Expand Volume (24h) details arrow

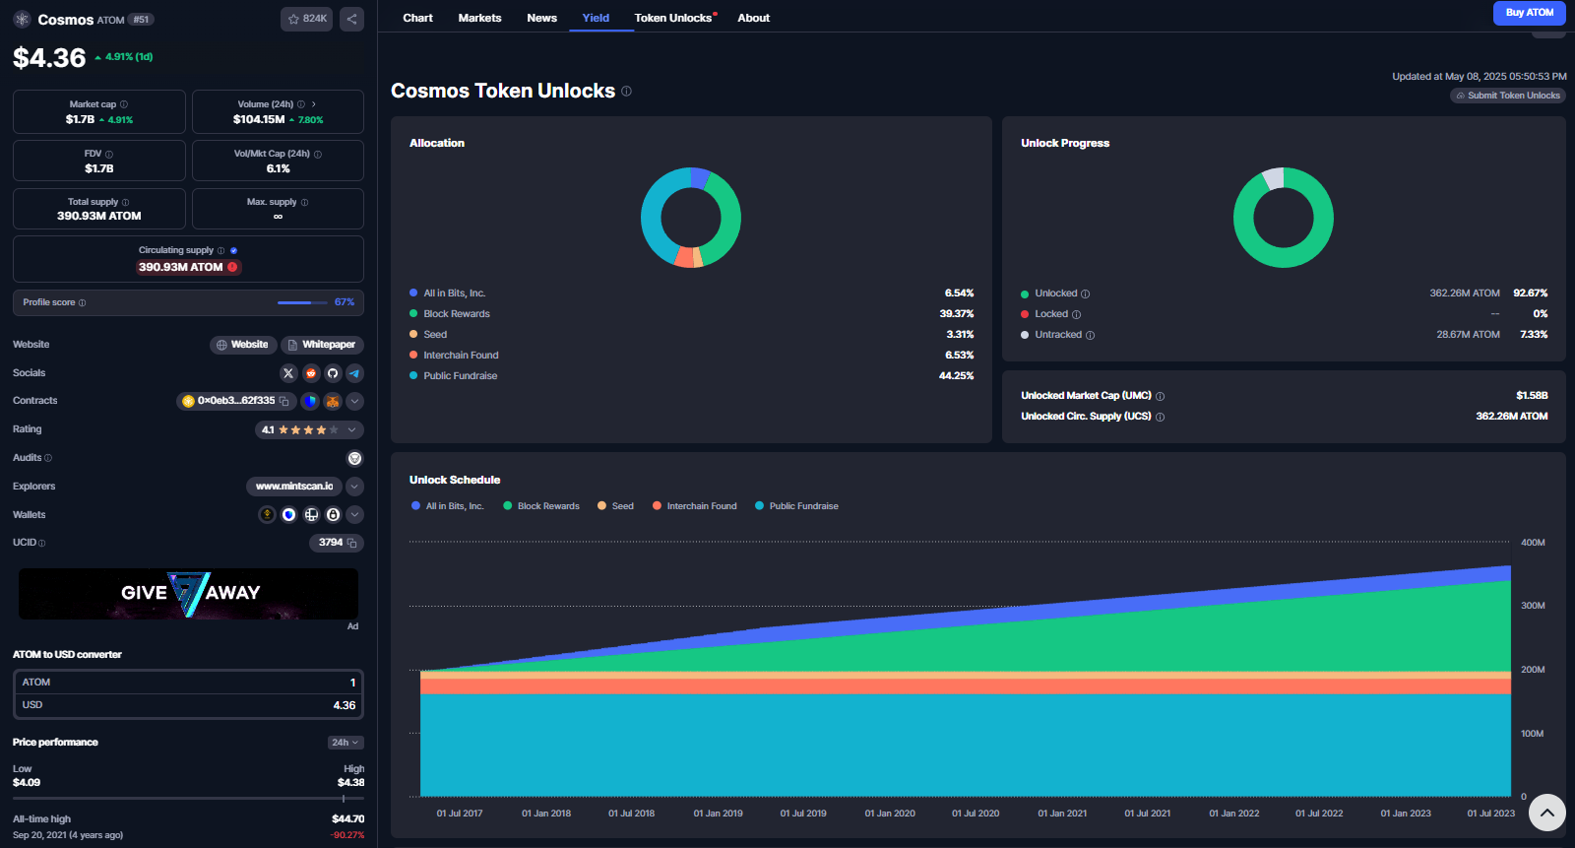(x=314, y=104)
